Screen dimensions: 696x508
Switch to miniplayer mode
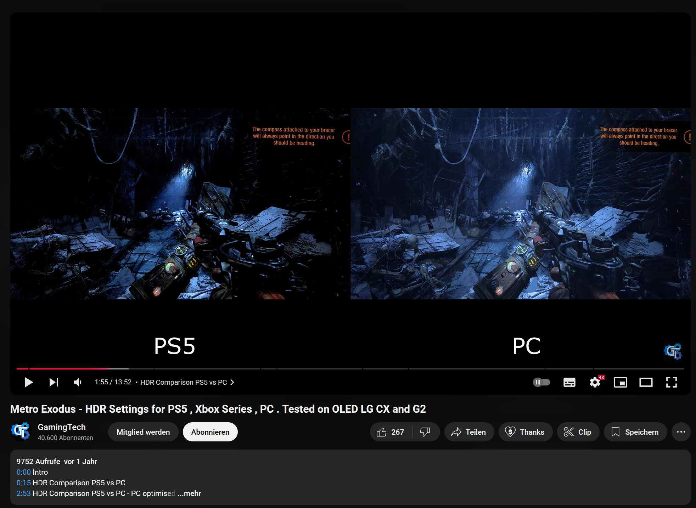point(620,382)
